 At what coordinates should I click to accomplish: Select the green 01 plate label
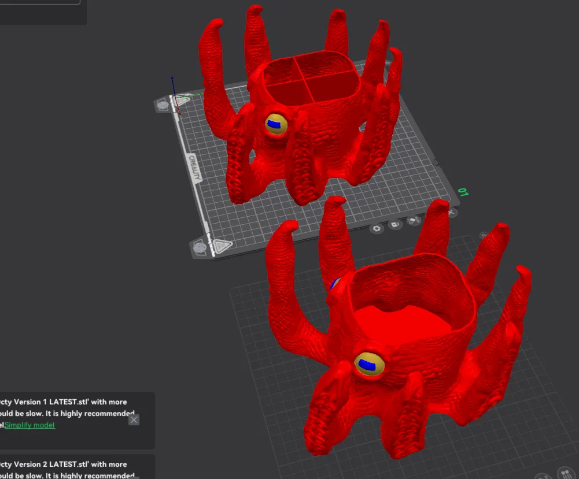tap(463, 192)
